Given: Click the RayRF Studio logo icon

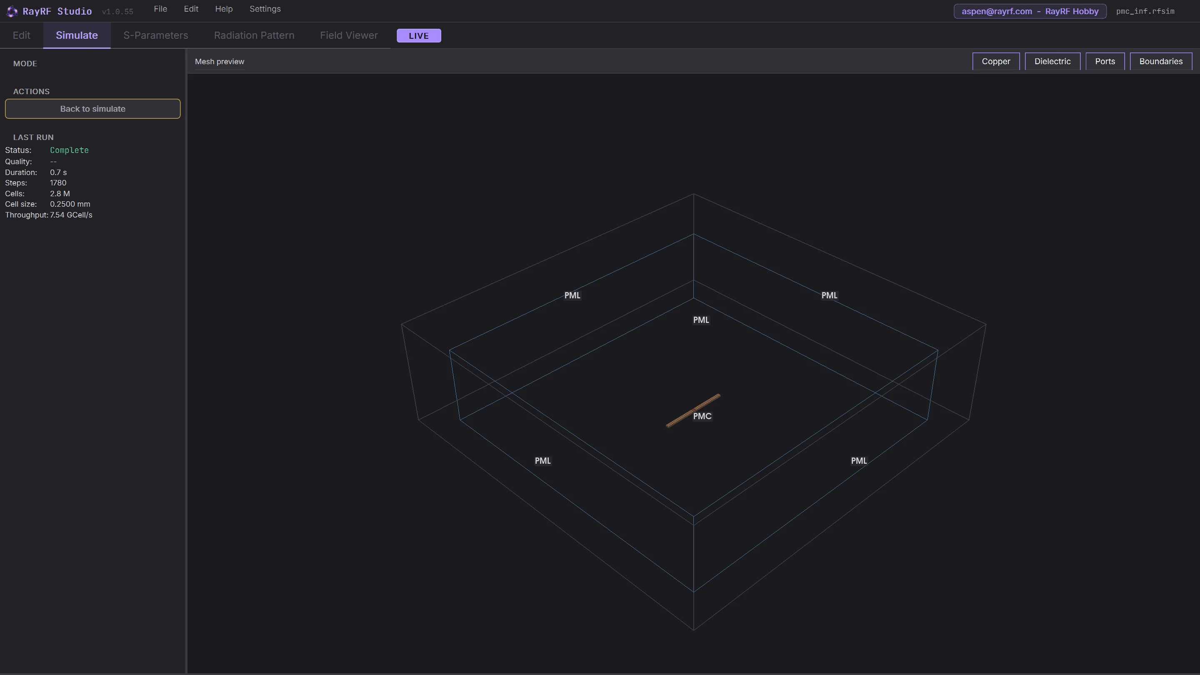Looking at the screenshot, I should 12,11.
